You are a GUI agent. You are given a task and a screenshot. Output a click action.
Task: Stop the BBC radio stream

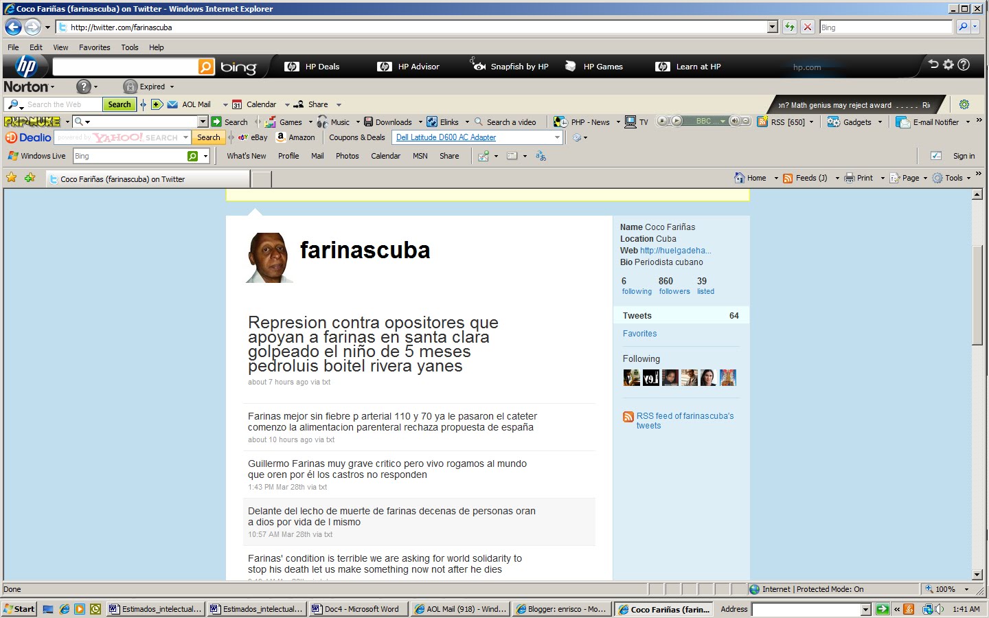(663, 121)
